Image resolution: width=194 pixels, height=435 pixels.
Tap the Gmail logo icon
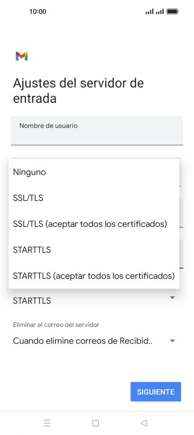click(21, 56)
